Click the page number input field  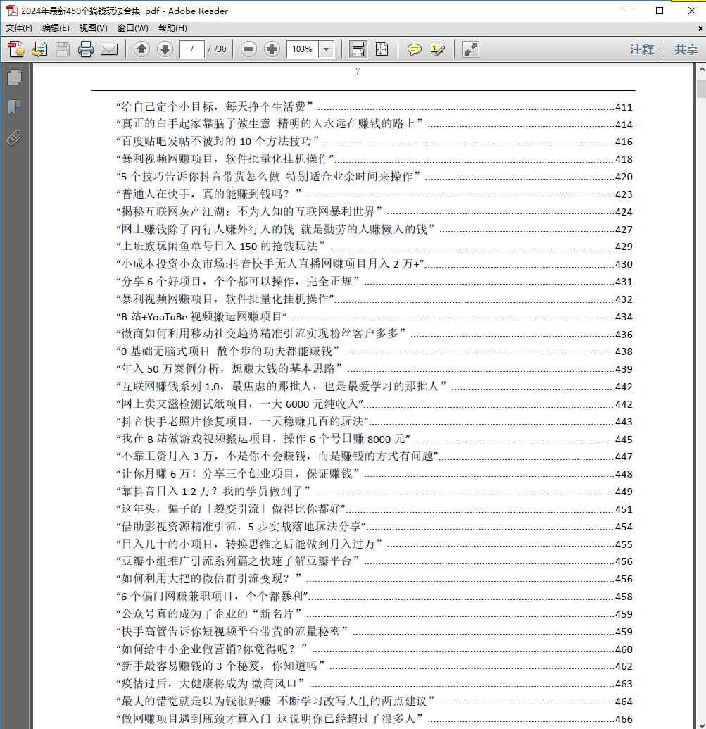pyautogui.click(x=192, y=49)
